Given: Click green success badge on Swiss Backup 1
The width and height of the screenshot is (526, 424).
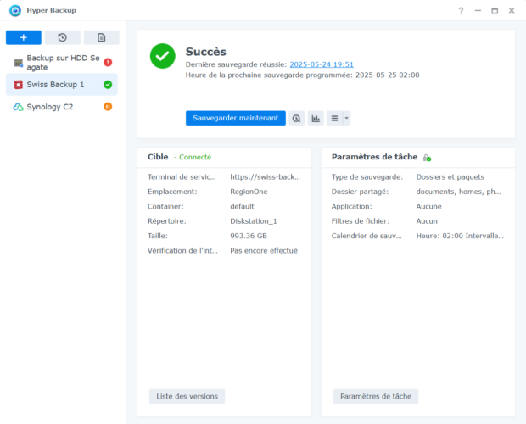Looking at the screenshot, I should 108,85.
